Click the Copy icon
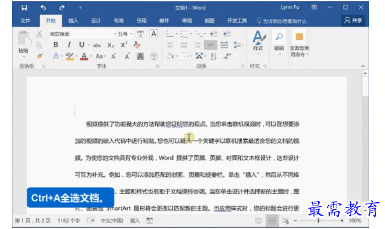This screenshot has height=229, width=385. click(39, 45)
